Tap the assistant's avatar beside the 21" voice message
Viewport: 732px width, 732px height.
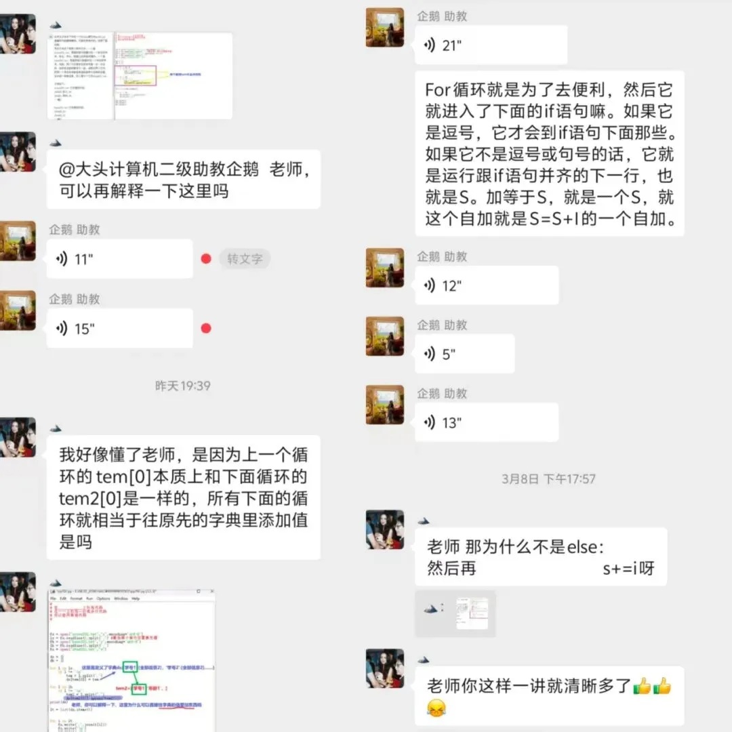pyautogui.click(x=385, y=27)
